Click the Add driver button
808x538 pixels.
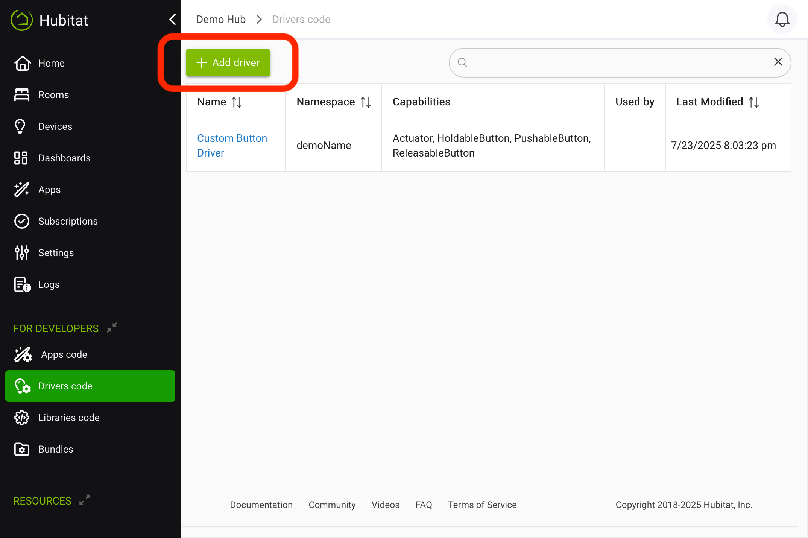(228, 62)
